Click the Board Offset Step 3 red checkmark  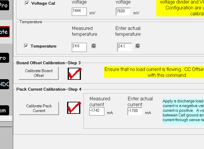pos(74,73)
